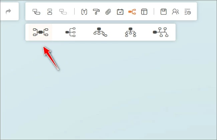Select the two-sided mind map layout
This screenshot has height=140, width=217.
tap(40, 32)
